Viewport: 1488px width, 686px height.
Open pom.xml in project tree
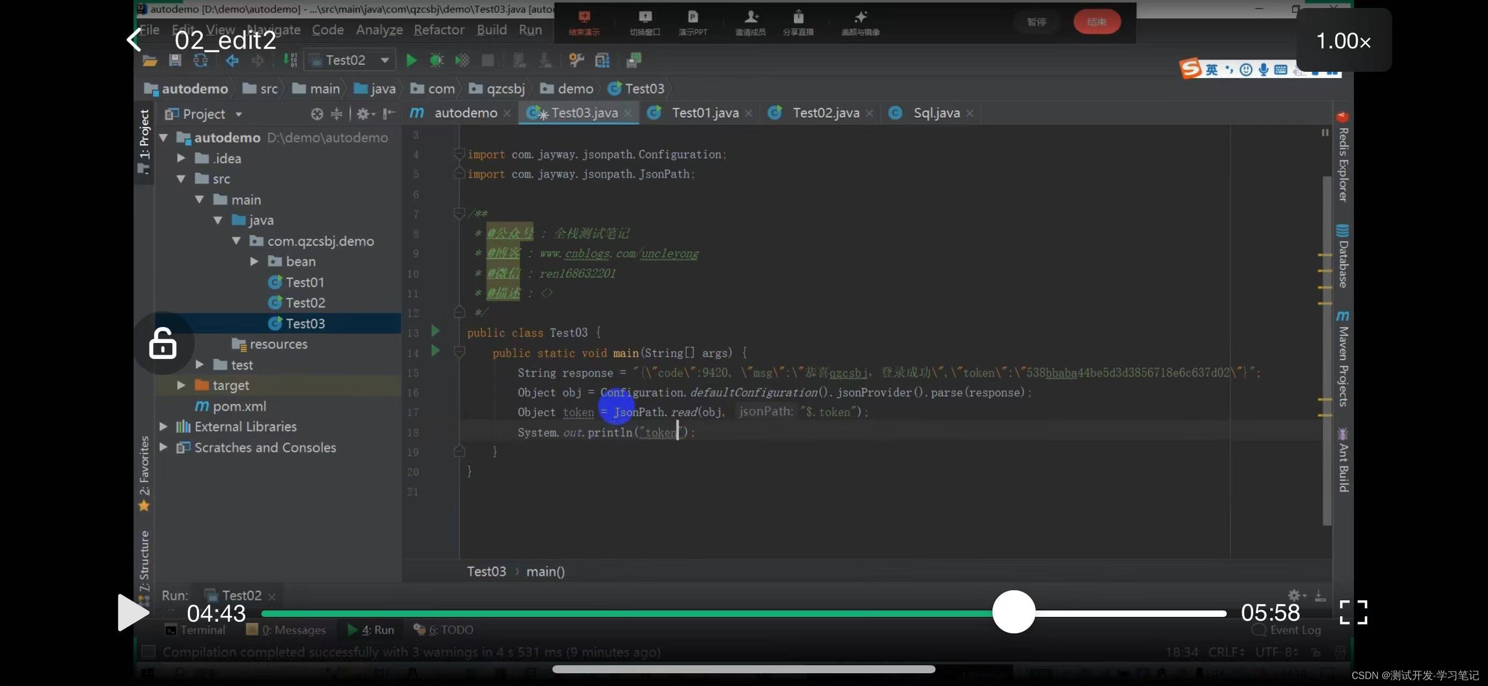(231, 406)
